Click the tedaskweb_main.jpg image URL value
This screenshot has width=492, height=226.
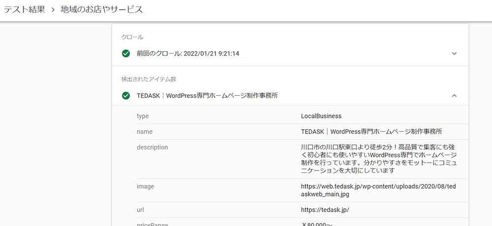378,190
